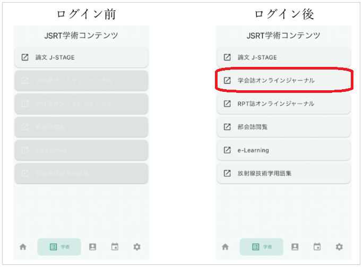Click the JSRT学術コンテンツ title on the ログイン後 screen
363x267 pixels.
pos(283,36)
